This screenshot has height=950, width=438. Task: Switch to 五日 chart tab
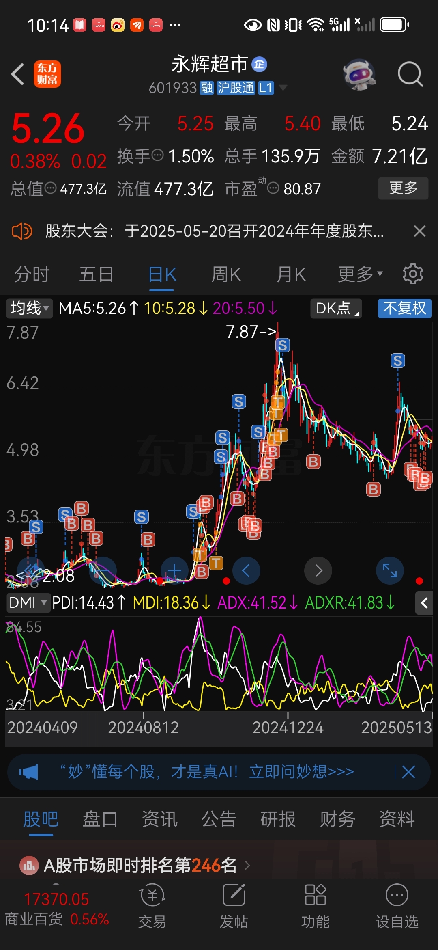click(x=97, y=274)
